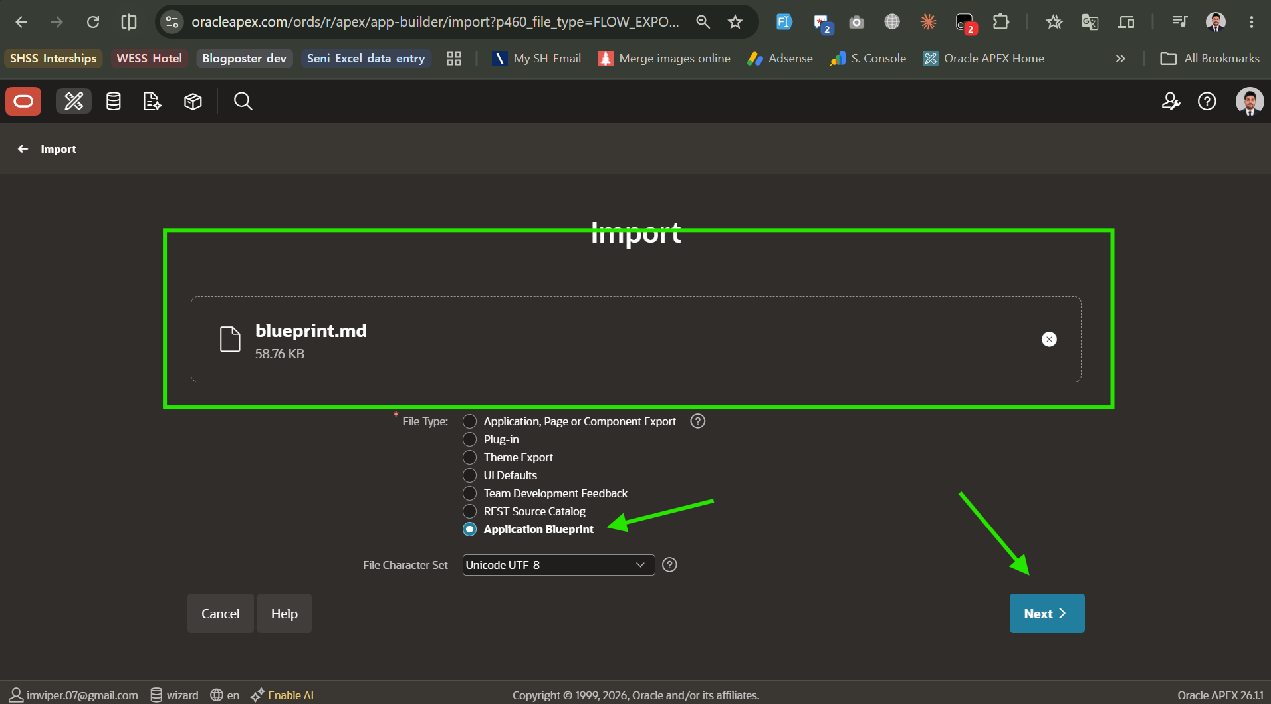Open the Oracle APEX Home bookmark
This screenshot has height=704, width=1271.
[983, 59]
